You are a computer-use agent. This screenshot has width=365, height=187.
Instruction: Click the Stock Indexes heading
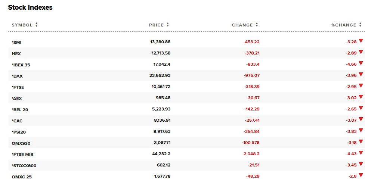[30, 7]
